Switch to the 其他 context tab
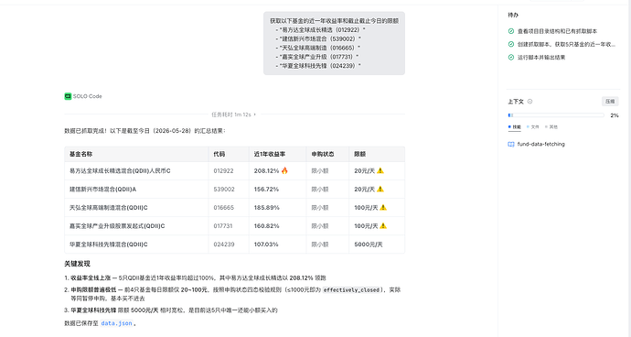631x337 pixels. click(x=551, y=127)
